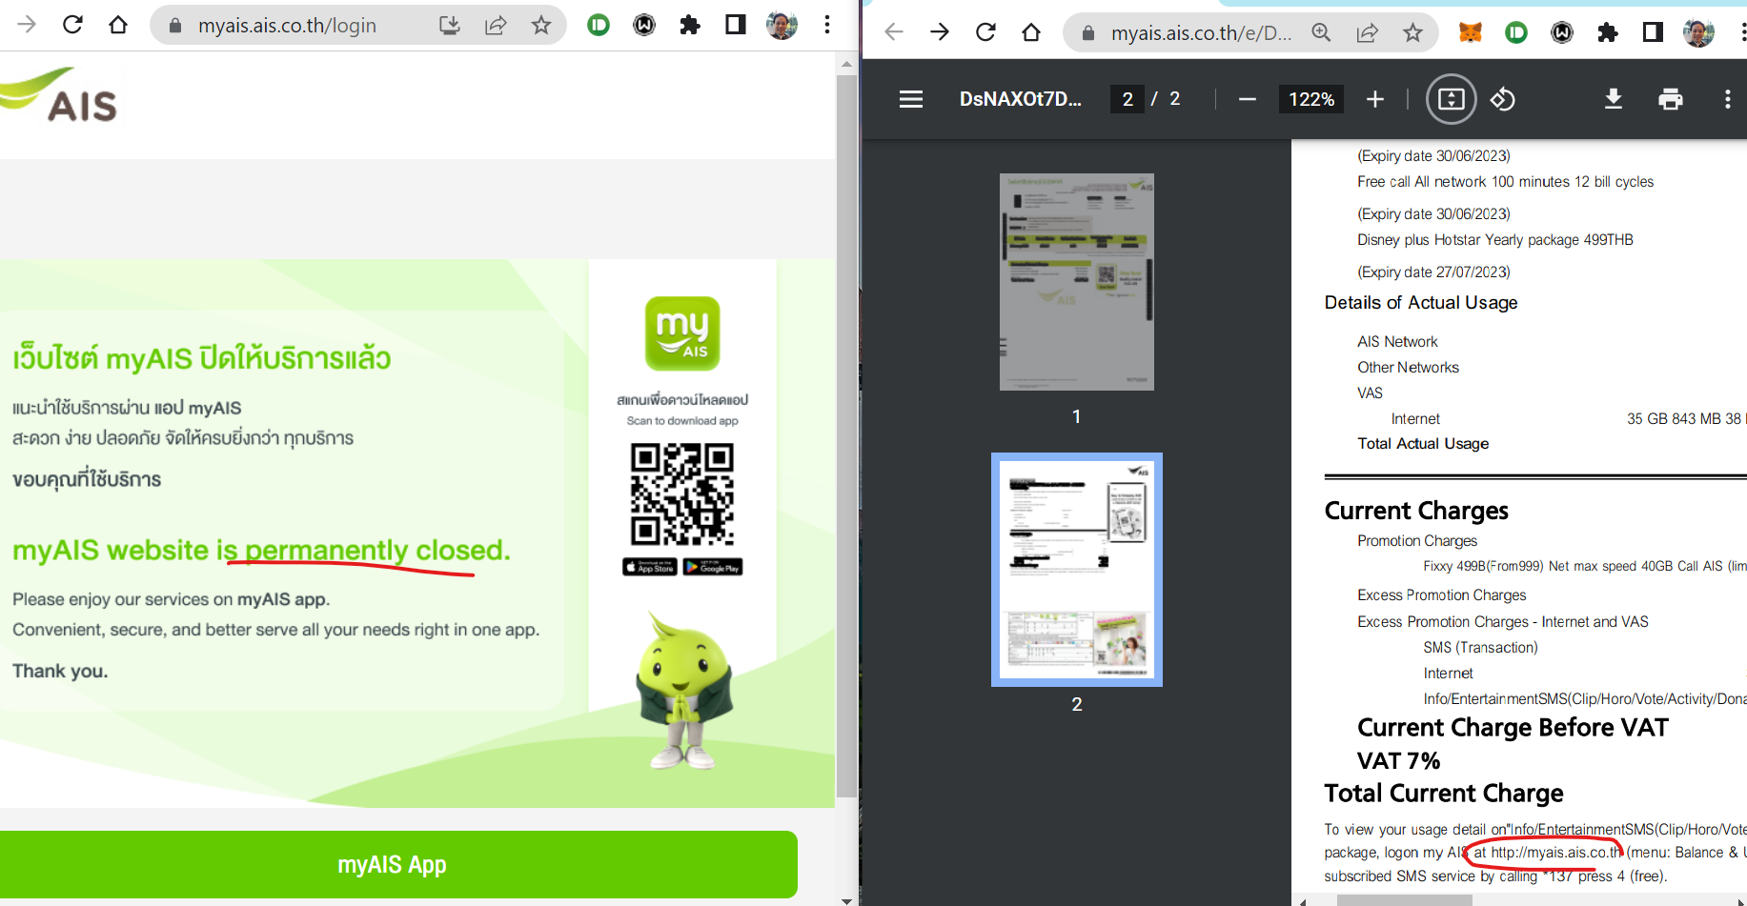
Task: Click 'myAIS website is permanently closed.' heading
Action: (261, 551)
